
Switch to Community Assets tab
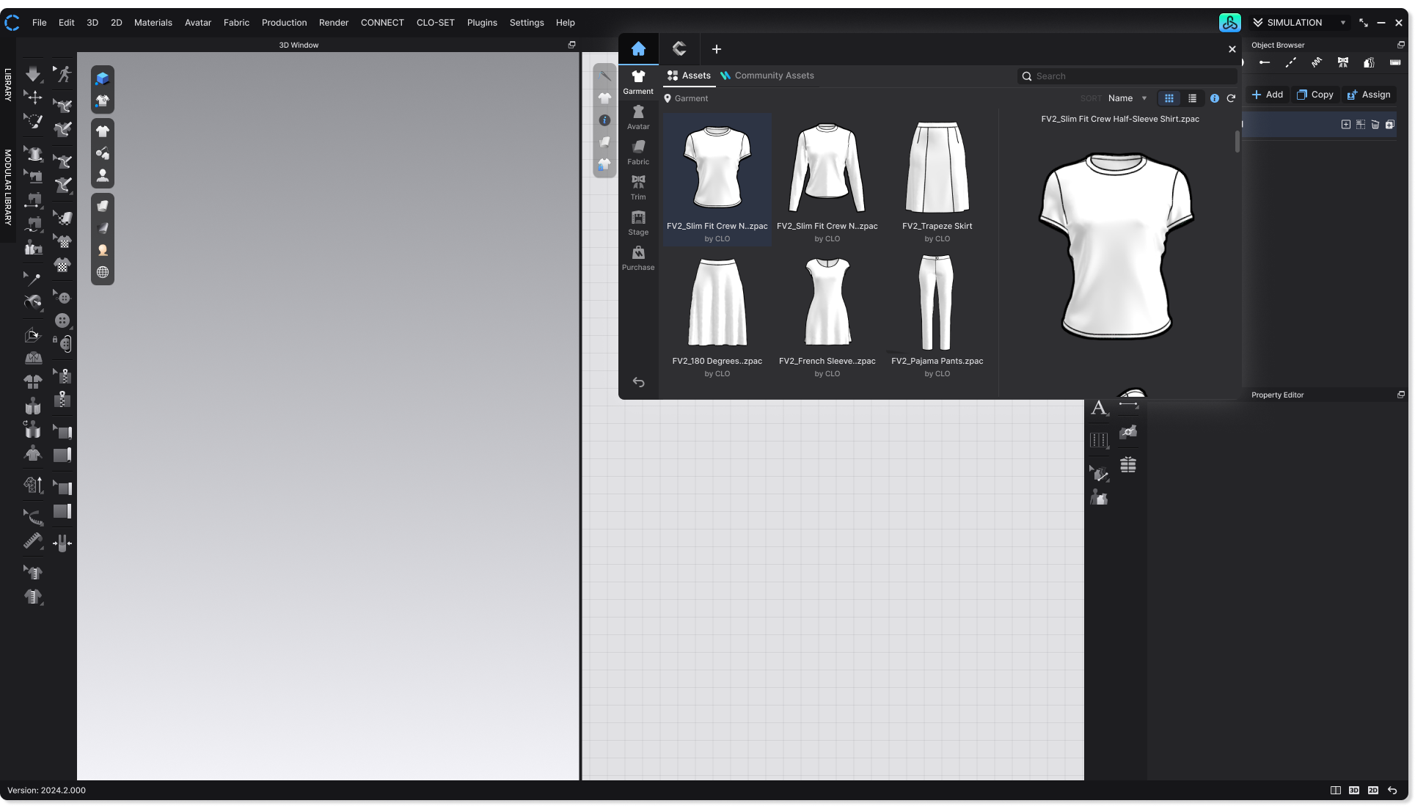click(767, 76)
